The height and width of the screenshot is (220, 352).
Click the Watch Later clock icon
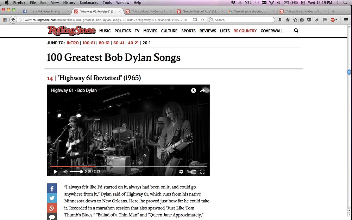(194, 90)
